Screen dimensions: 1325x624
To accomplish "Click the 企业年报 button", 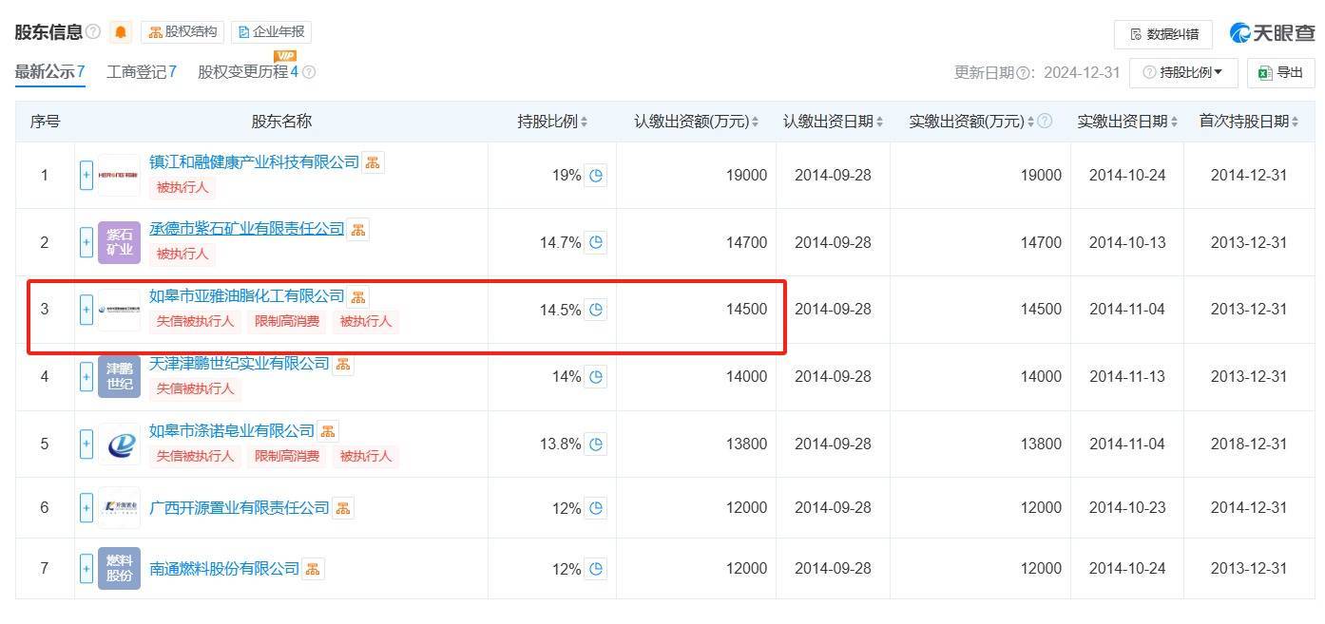I will pyautogui.click(x=271, y=32).
